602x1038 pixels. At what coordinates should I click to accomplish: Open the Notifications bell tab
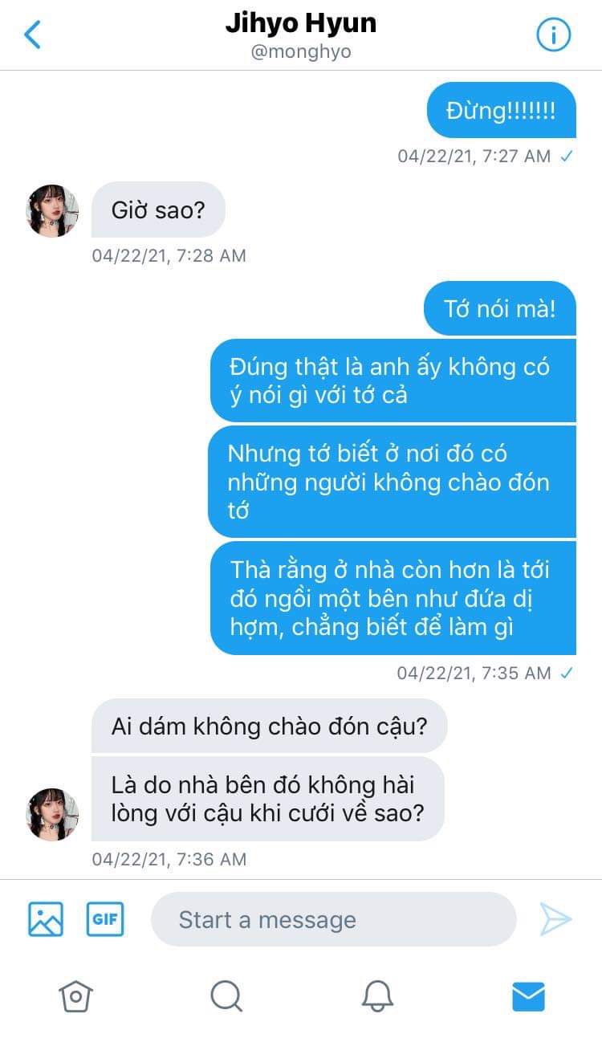[x=377, y=996]
